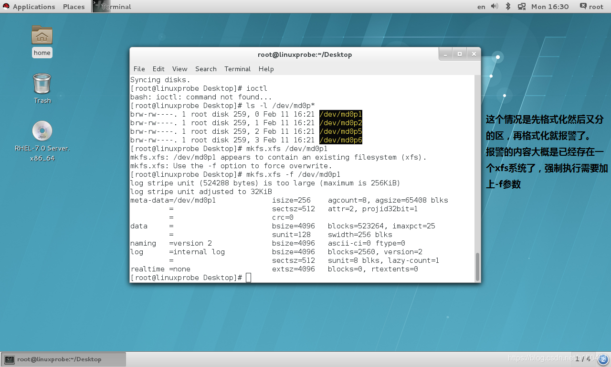
Task: Click the terminal title bar root@linuxprobe:~/Desktop
Action: (x=305, y=54)
